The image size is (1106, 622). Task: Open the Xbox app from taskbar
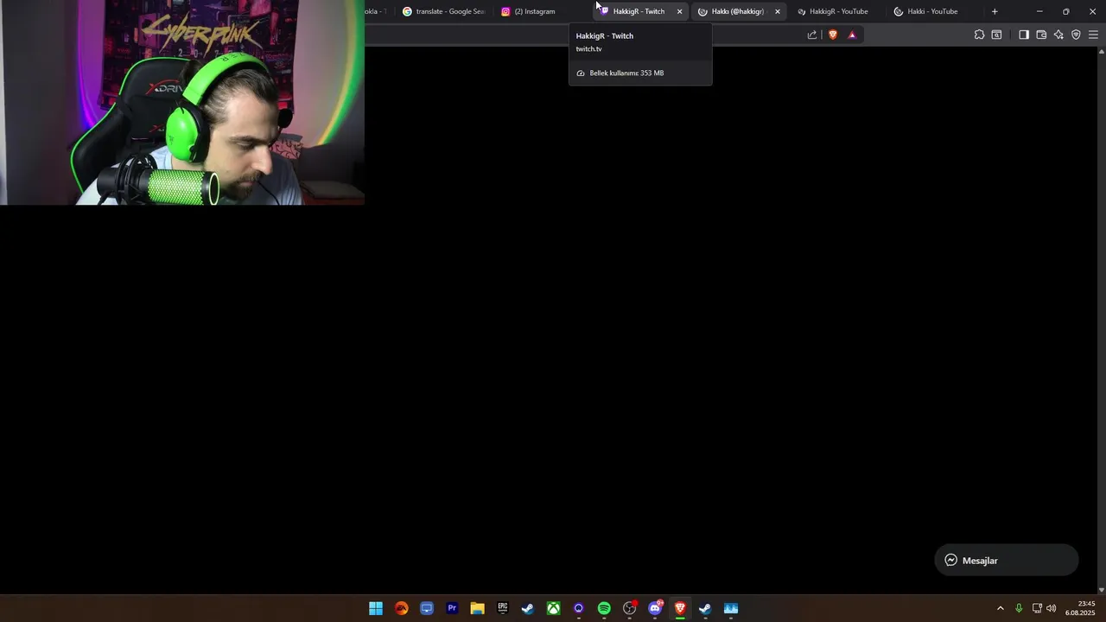coord(553,608)
